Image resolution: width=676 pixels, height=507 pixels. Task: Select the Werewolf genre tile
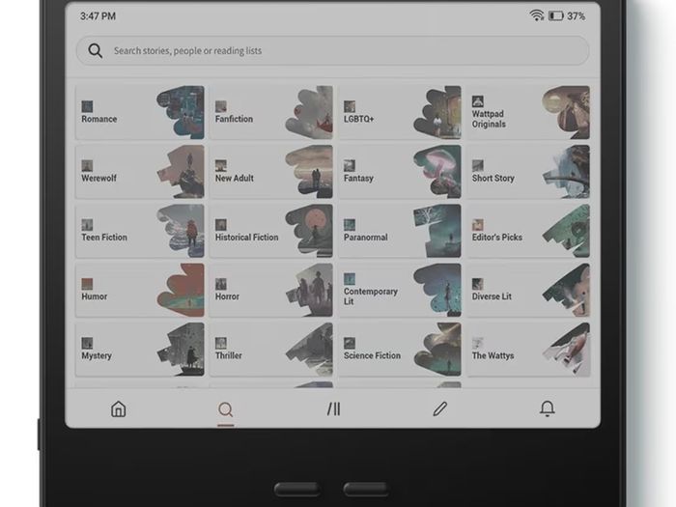[x=140, y=172]
